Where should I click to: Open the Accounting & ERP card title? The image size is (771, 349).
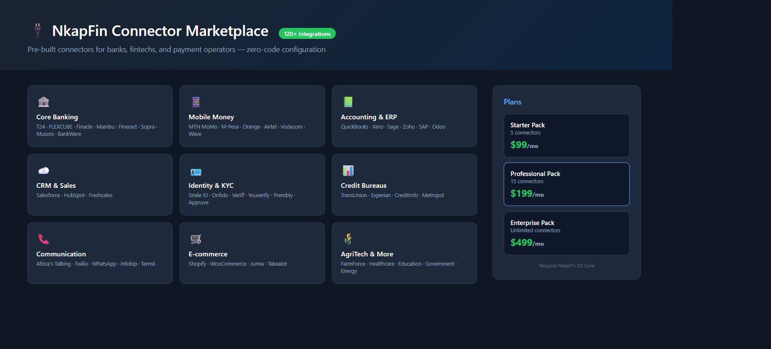(369, 117)
